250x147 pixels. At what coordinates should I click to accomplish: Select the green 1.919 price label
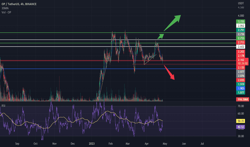coord(241,84)
